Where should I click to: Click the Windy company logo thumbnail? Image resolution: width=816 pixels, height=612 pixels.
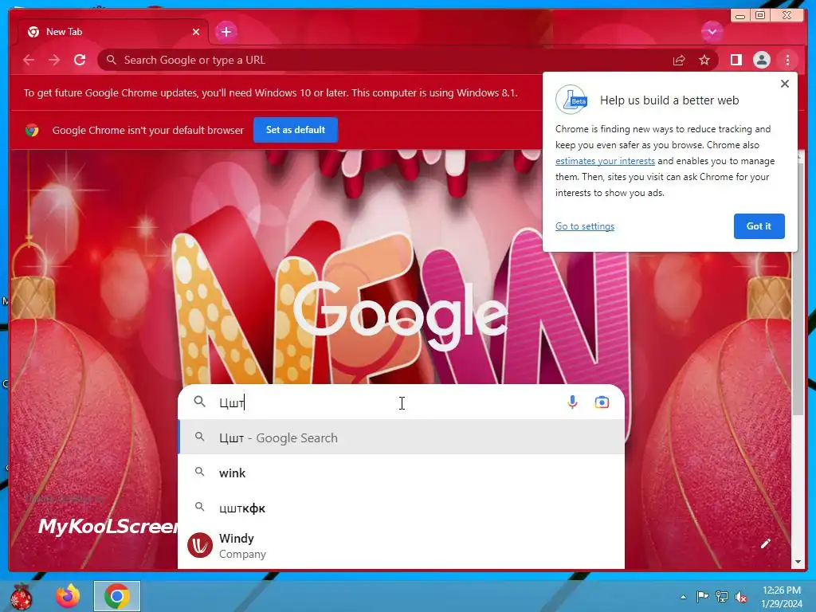click(x=200, y=545)
